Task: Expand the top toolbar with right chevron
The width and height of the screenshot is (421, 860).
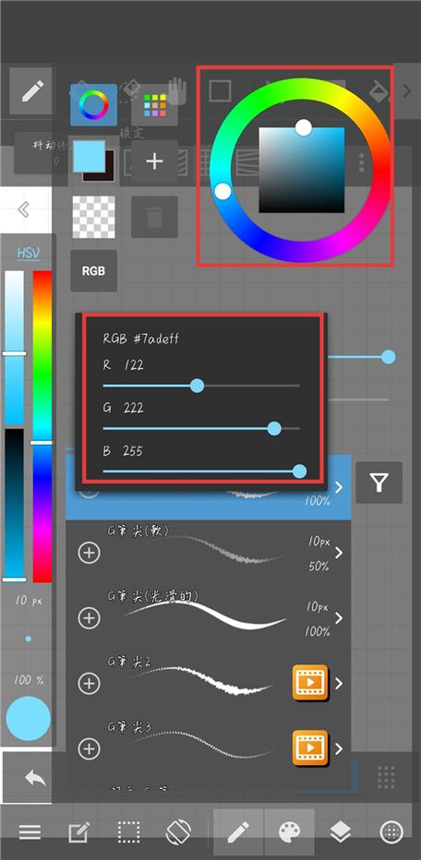Action: tap(407, 91)
